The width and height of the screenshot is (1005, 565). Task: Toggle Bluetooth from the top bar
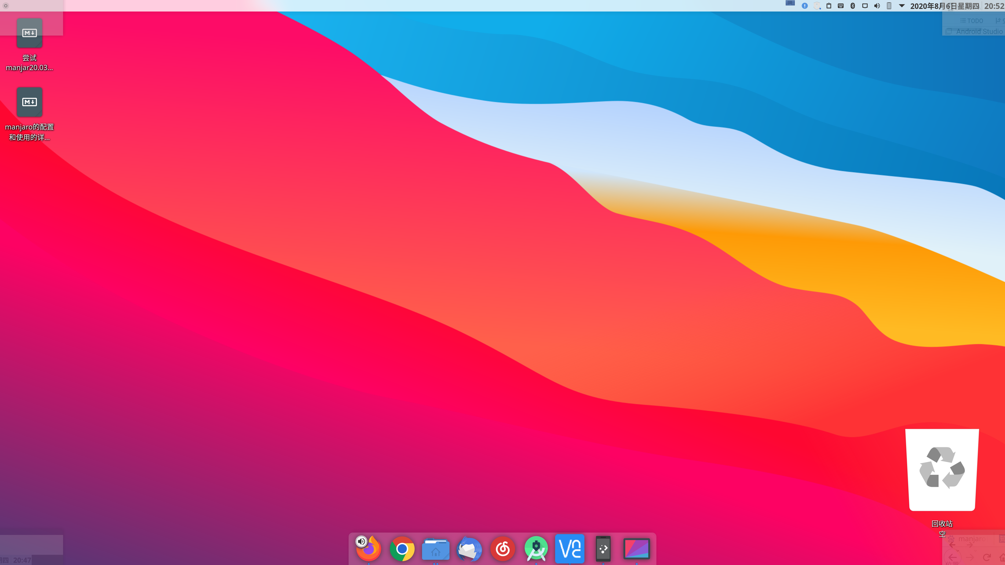click(x=853, y=5)
